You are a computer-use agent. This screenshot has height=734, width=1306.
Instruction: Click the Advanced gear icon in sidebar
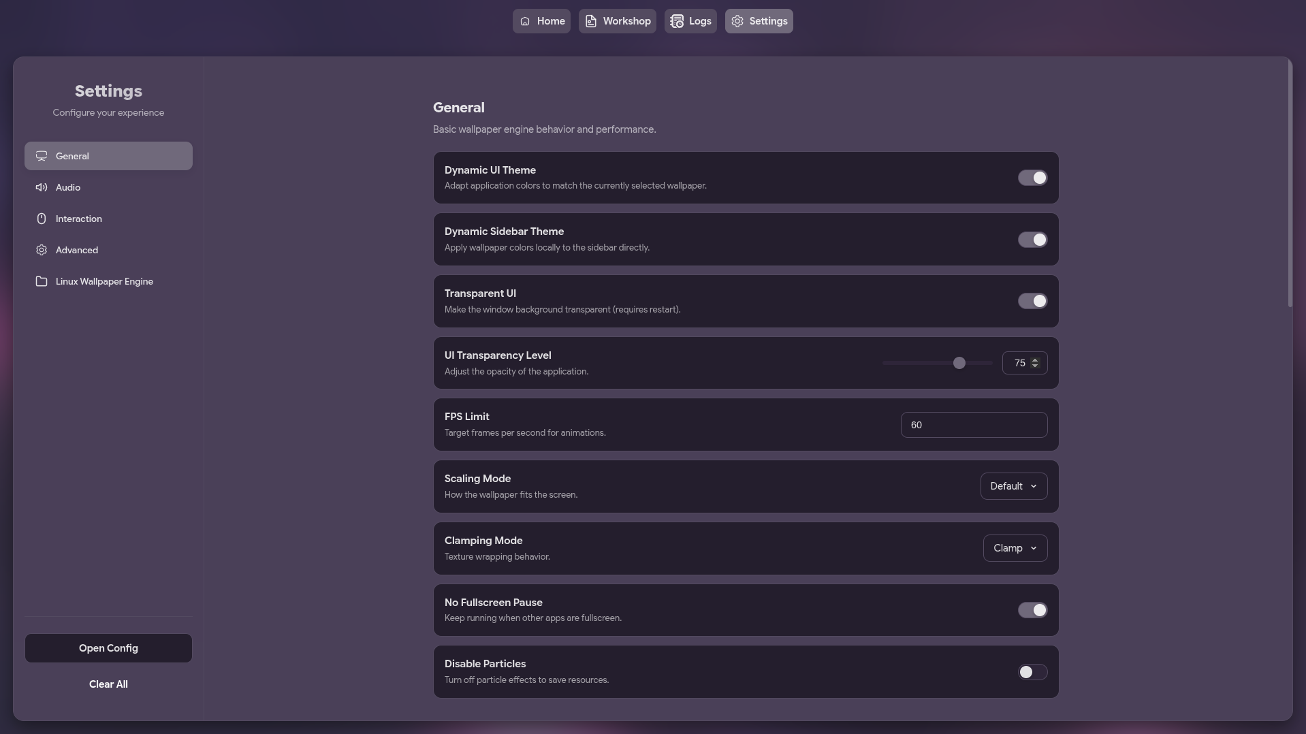click(x=42, y=250)
